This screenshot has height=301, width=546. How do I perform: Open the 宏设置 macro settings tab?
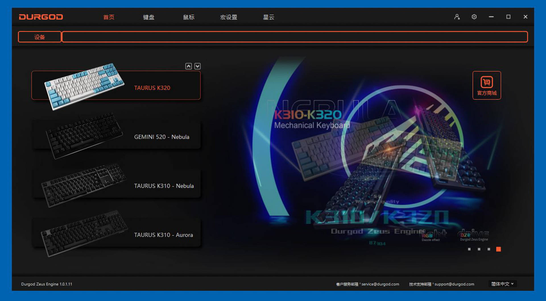tap(229, 17)
